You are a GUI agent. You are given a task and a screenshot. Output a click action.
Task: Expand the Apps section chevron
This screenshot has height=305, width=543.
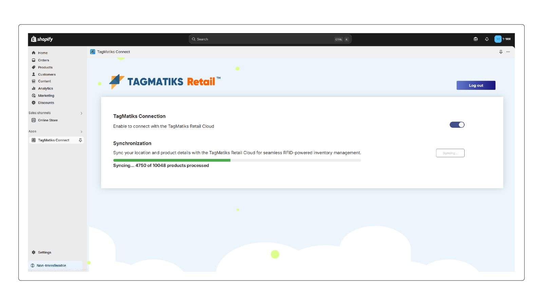pos(81,131)
